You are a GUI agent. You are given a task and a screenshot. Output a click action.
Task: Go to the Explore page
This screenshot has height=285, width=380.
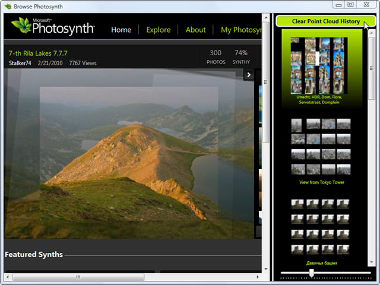click(158, 30)
